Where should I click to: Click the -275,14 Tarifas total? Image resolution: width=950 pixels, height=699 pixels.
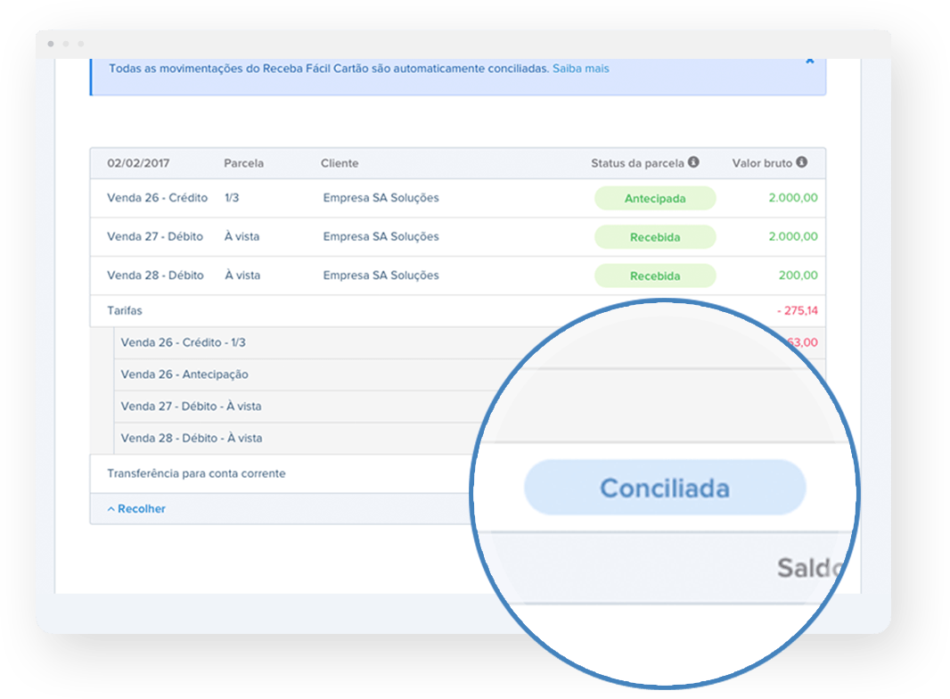click(x=798, y=310)
